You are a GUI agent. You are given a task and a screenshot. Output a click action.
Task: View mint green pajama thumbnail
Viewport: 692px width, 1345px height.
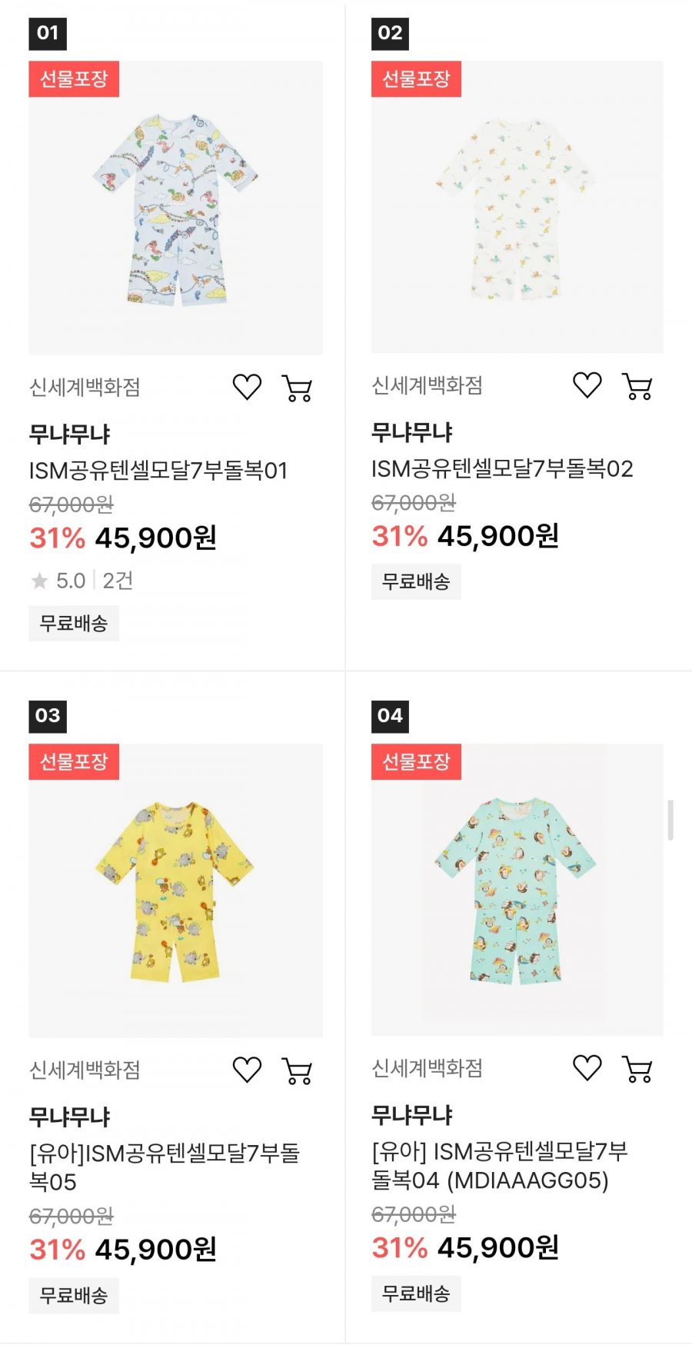click(x=517, y=889)
